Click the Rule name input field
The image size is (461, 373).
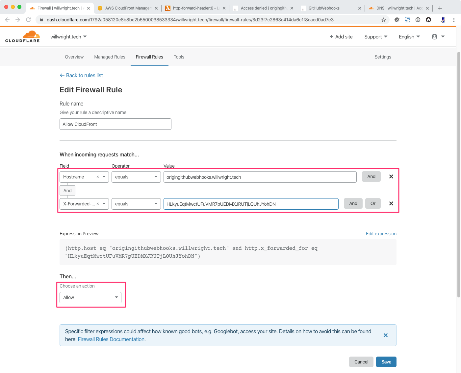(x=115, y=124)
